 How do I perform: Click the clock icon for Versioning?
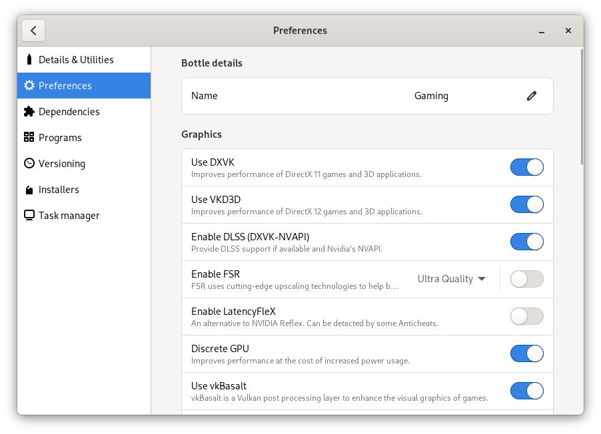tap(29, 163)
